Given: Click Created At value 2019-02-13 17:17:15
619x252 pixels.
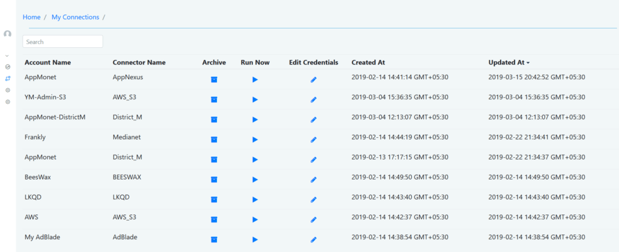Looking at the screenshot, I should pos(400,157).
